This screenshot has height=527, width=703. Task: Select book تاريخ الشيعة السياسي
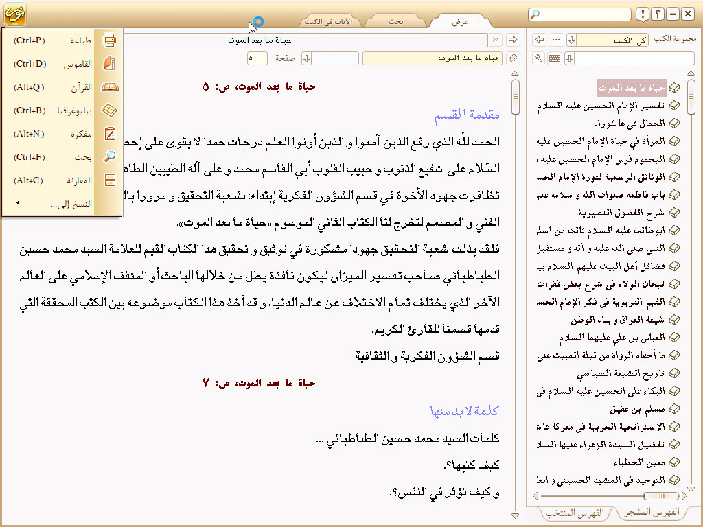click(x=621, y=373)
